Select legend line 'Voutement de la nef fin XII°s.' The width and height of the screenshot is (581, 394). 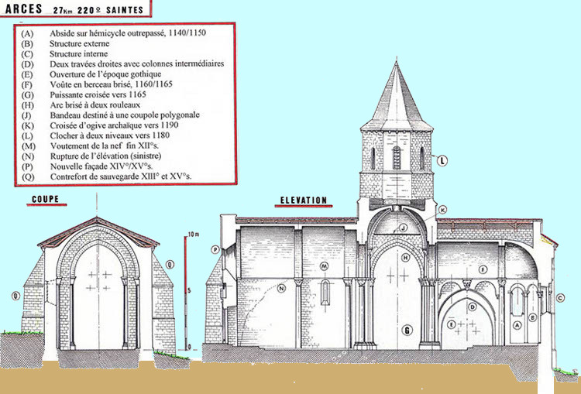click(105, 146)
